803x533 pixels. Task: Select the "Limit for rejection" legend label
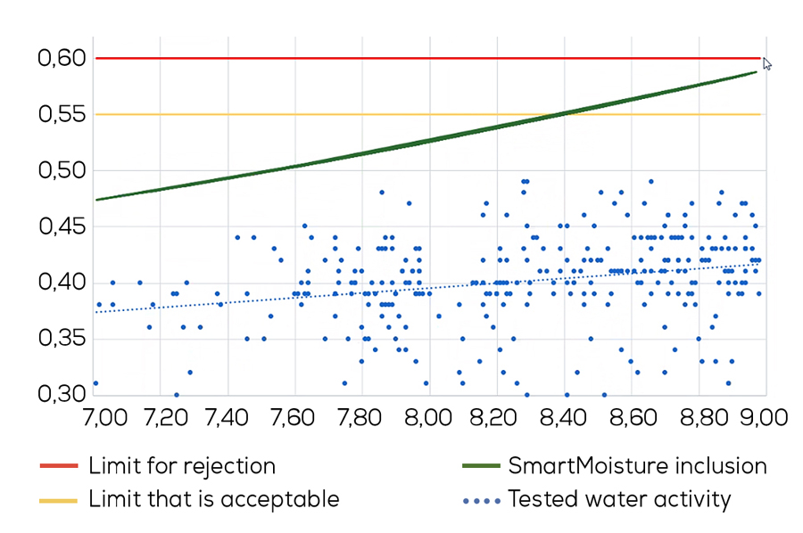click(x=181, y=466)
